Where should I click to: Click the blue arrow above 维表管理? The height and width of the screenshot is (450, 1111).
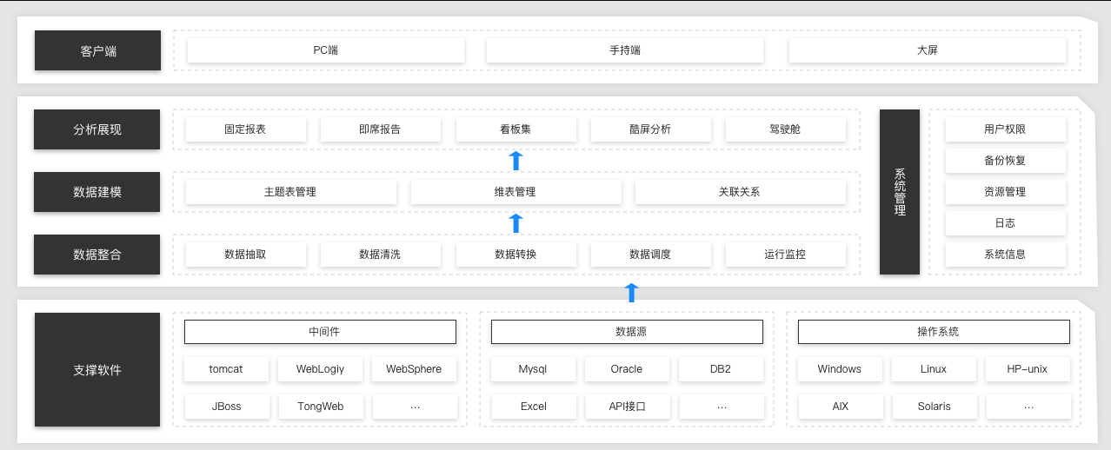[x=516, y=160]
